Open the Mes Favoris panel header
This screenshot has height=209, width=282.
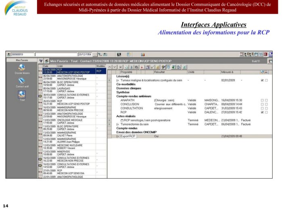pyautogui.click(x=22, y=60)
